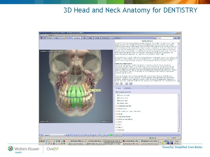The image size is (210, 157).
Task: Click the save disk icon in the bottom layer toolbar
Action: coord(106,135)
